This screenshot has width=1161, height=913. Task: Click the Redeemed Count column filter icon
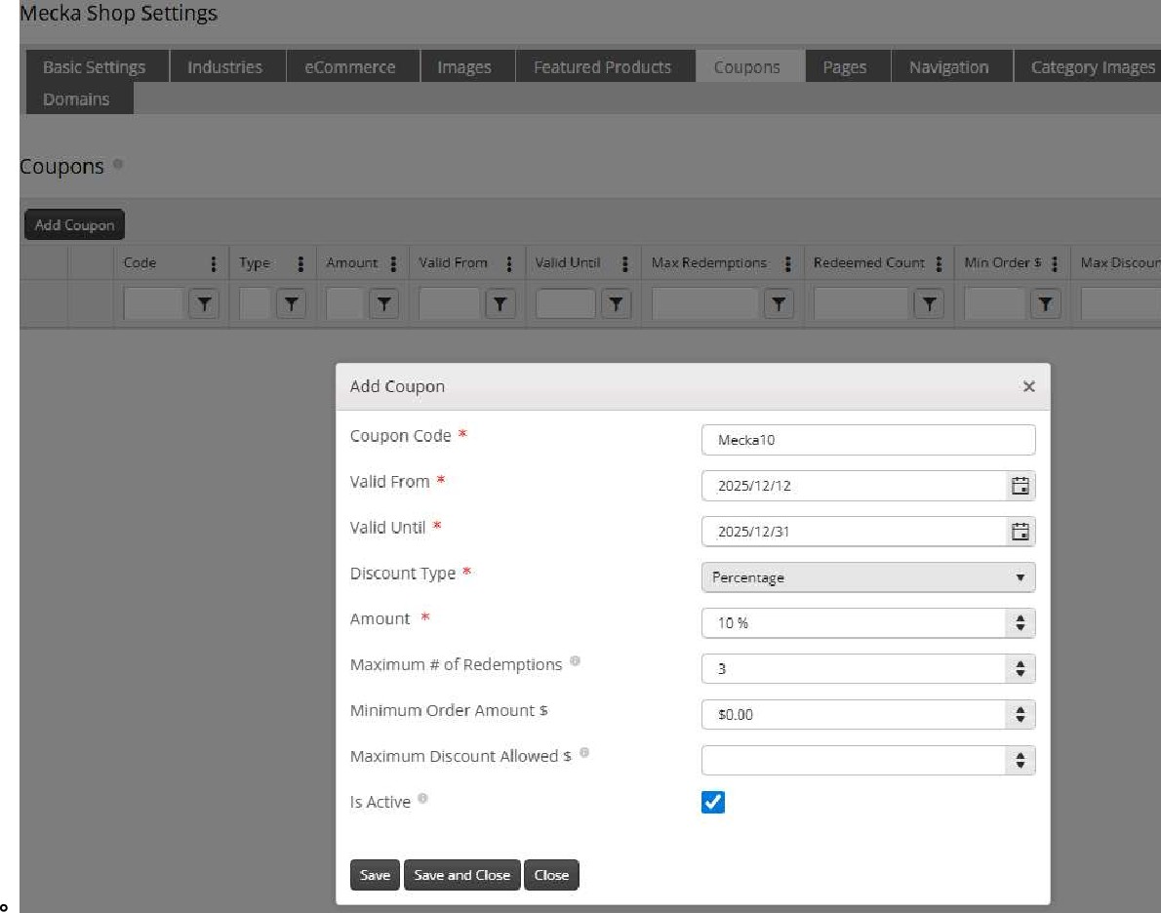coord(929,303)
